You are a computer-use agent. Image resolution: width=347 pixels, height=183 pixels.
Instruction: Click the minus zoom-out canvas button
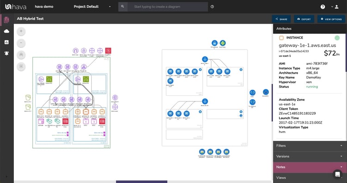tap(21, 43)
